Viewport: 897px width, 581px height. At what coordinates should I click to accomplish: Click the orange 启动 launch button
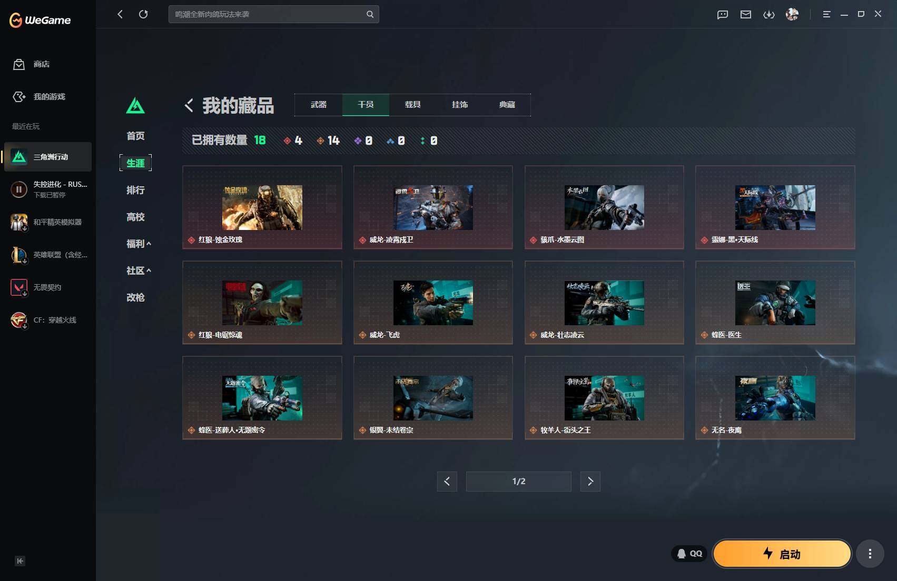point(782,554)
